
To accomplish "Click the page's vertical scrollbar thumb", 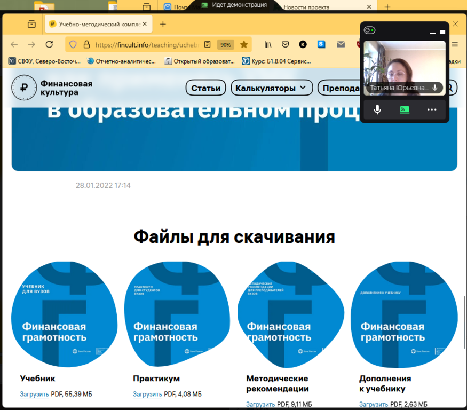I will coord(464,322).
